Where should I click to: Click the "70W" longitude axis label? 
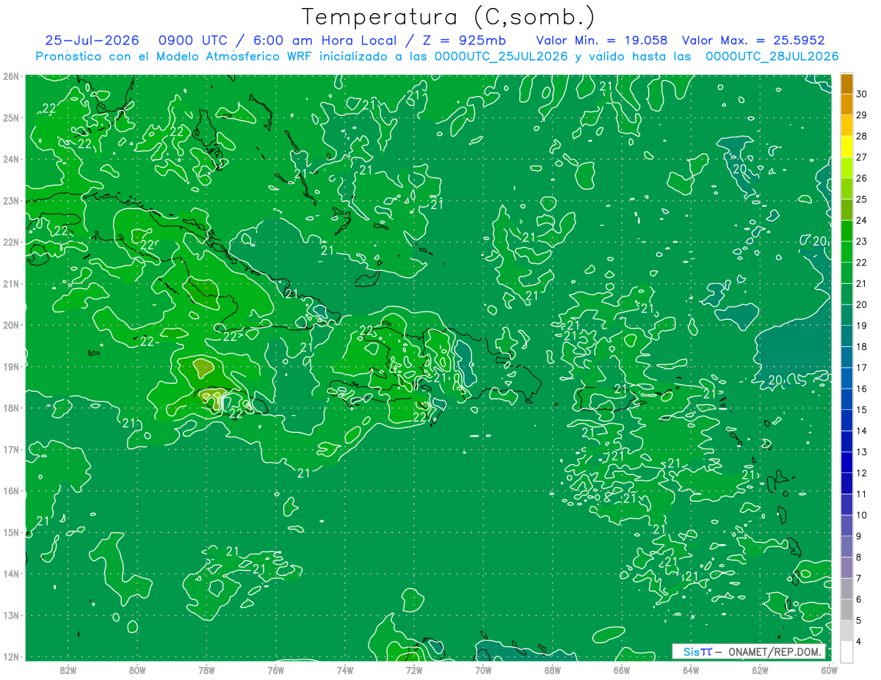coord(483,670)
